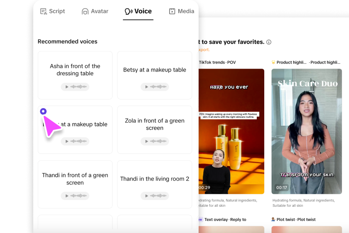Click the Script tab icon
349x233 pixels.
(x=43, y=11)
